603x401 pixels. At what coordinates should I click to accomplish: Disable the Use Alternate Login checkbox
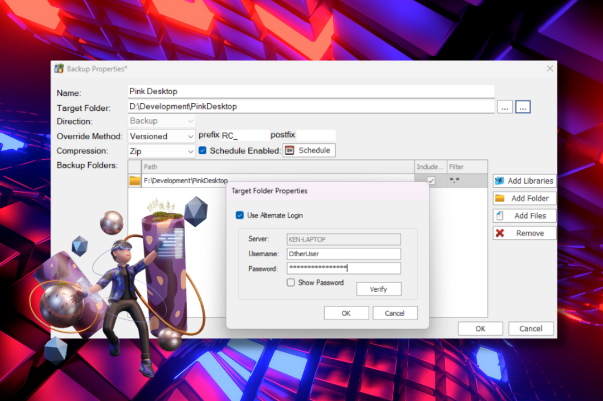[240, 216]
